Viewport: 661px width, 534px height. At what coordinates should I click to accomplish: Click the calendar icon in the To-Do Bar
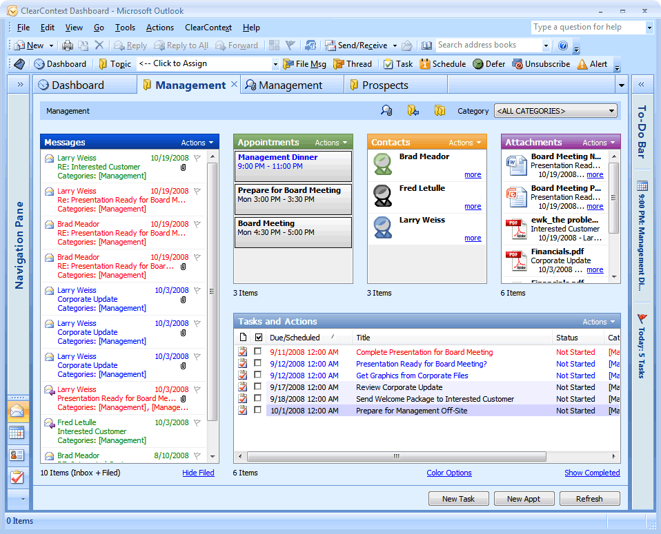tap(642, 185)
